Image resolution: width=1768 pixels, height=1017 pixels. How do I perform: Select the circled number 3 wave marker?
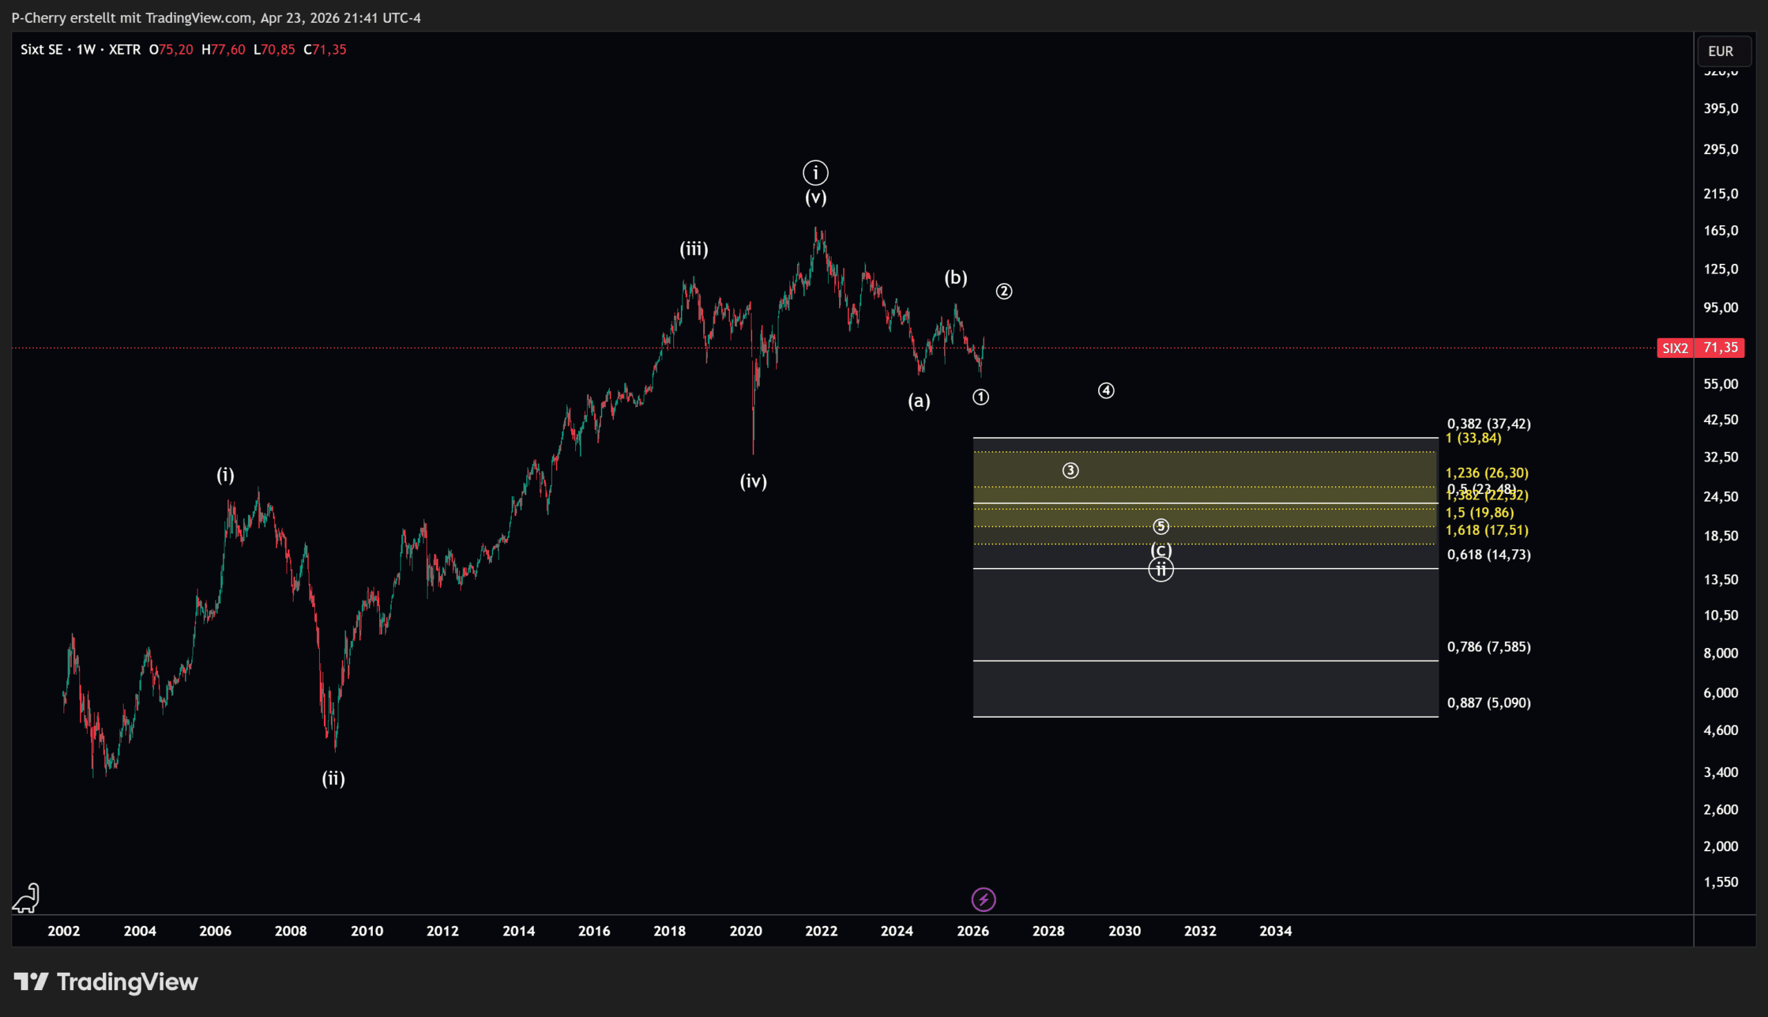coord(1070,471)
